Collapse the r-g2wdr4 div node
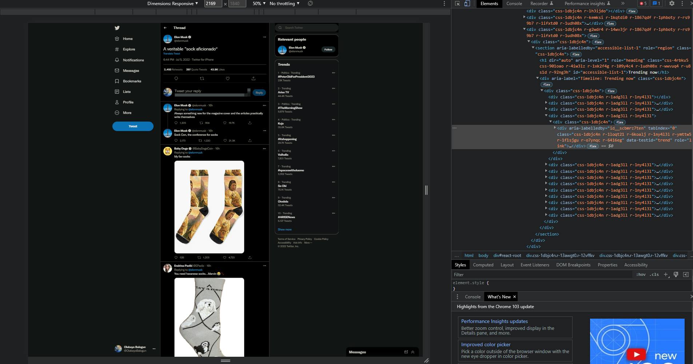 (x=524, y=29)
